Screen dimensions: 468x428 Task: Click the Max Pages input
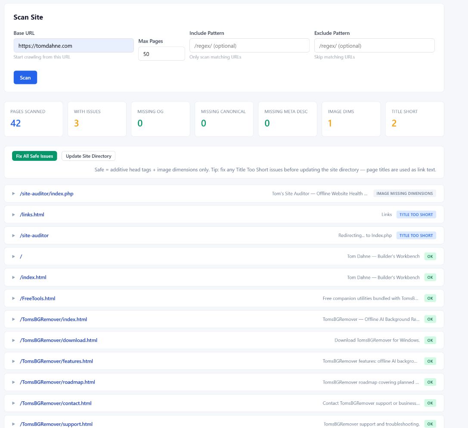tap(161, 53)
